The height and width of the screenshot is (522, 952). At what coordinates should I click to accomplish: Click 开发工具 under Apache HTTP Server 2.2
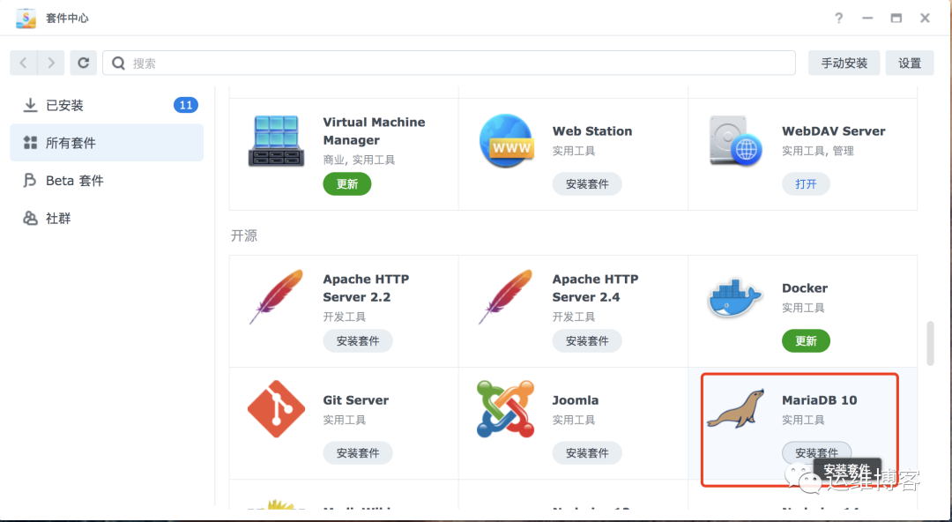(x=345, y=317)
